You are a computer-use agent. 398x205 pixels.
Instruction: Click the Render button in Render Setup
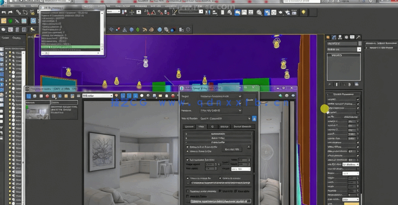[x=250, y=100]
